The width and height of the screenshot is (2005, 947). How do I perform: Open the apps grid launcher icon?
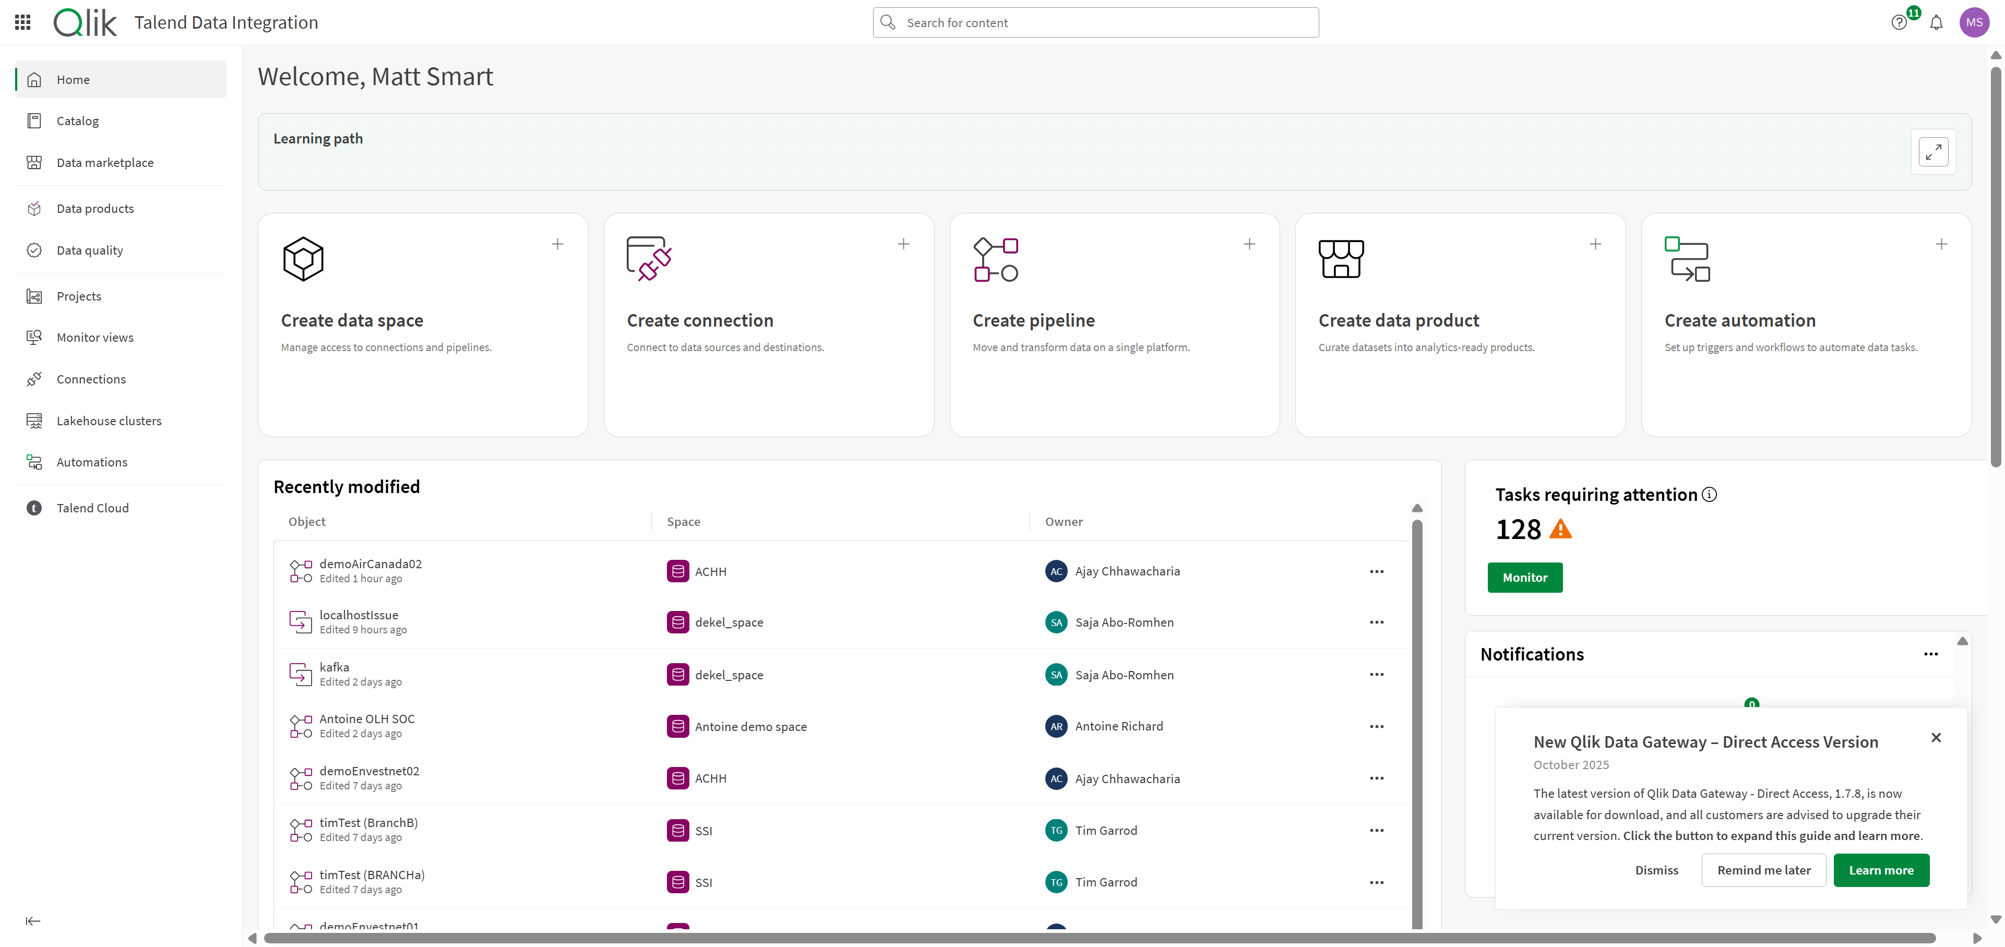click(x=22, y=22)
